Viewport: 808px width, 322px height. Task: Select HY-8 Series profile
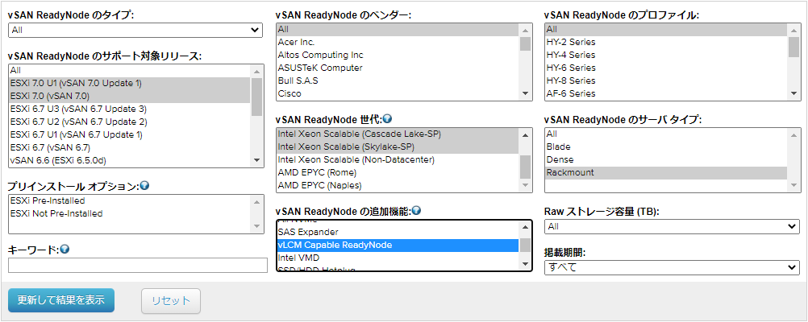click(x=666, y=80)
